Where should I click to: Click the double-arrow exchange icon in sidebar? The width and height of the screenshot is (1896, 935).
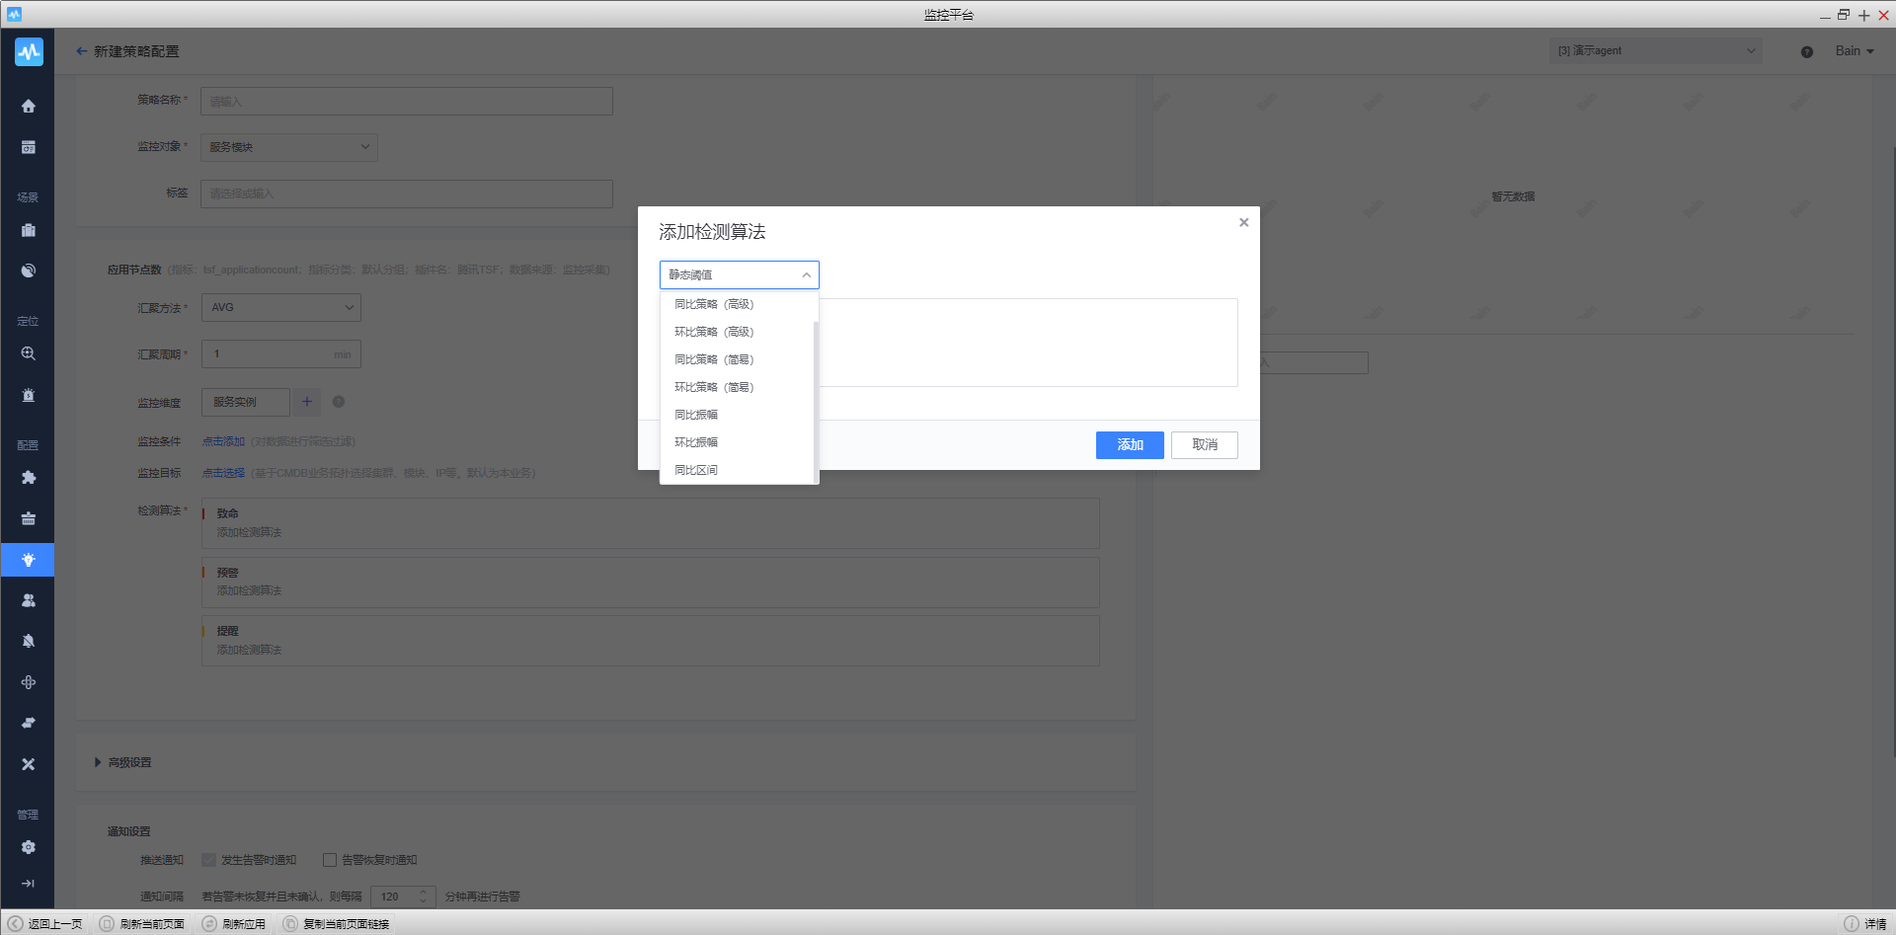click(x=29, y=723)
